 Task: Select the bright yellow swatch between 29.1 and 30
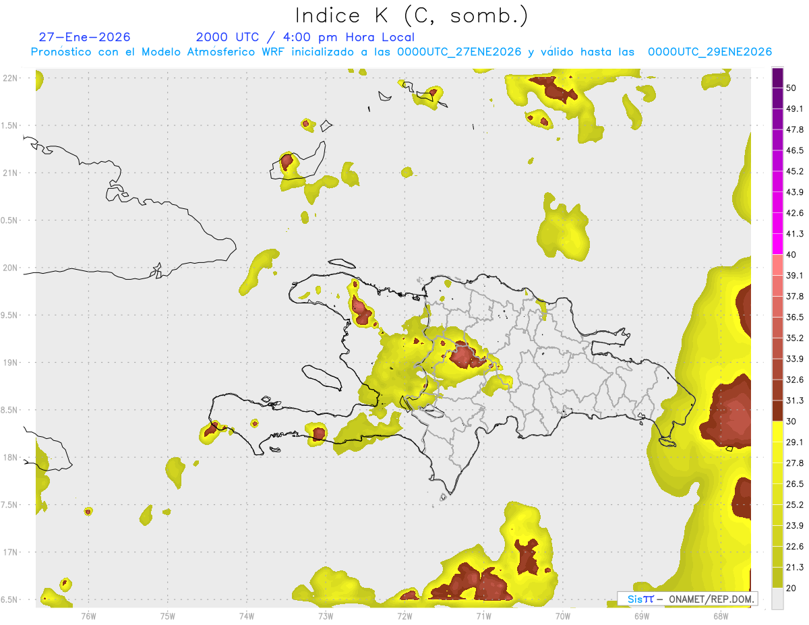coord(777,431)
